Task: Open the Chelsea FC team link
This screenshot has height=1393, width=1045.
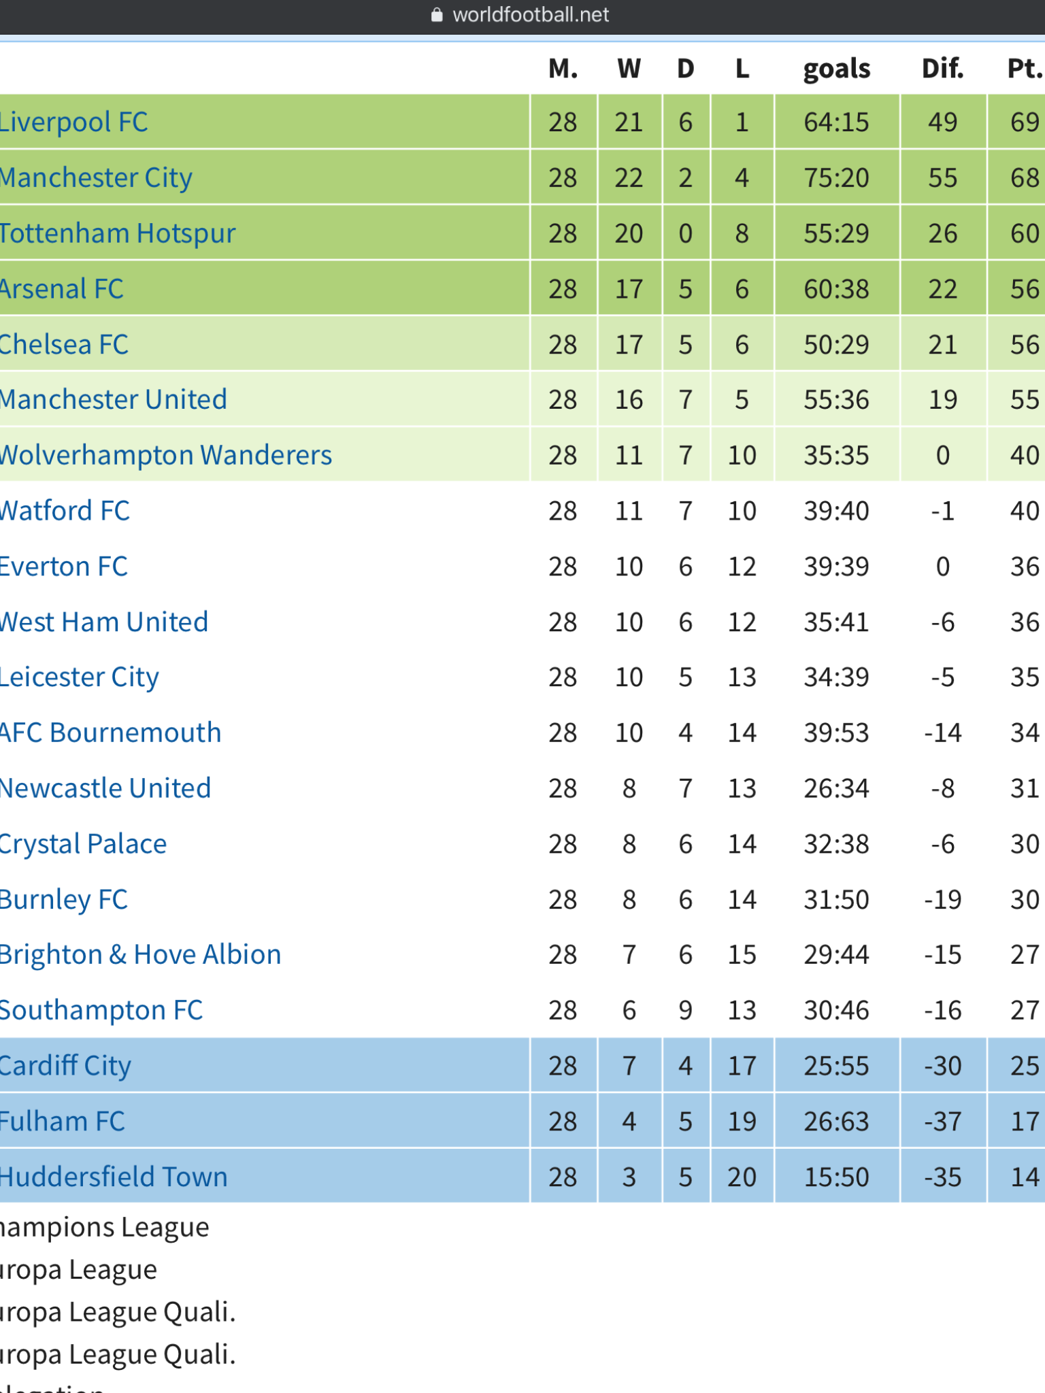Action: (x=64, y=345)
